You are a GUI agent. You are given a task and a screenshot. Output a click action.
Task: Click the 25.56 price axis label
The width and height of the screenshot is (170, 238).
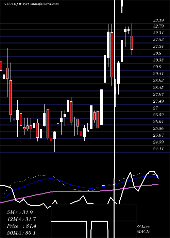click(x=158, y=129)
